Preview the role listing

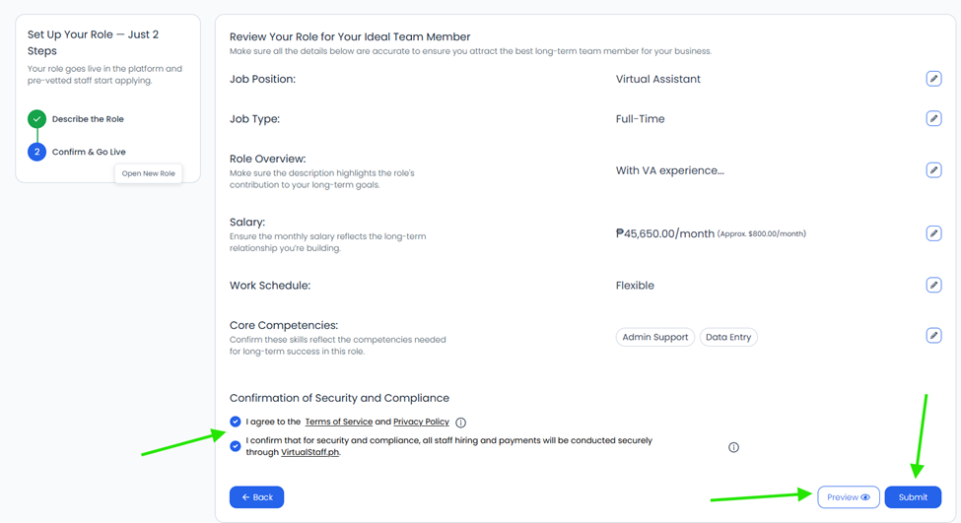(849, 496)
